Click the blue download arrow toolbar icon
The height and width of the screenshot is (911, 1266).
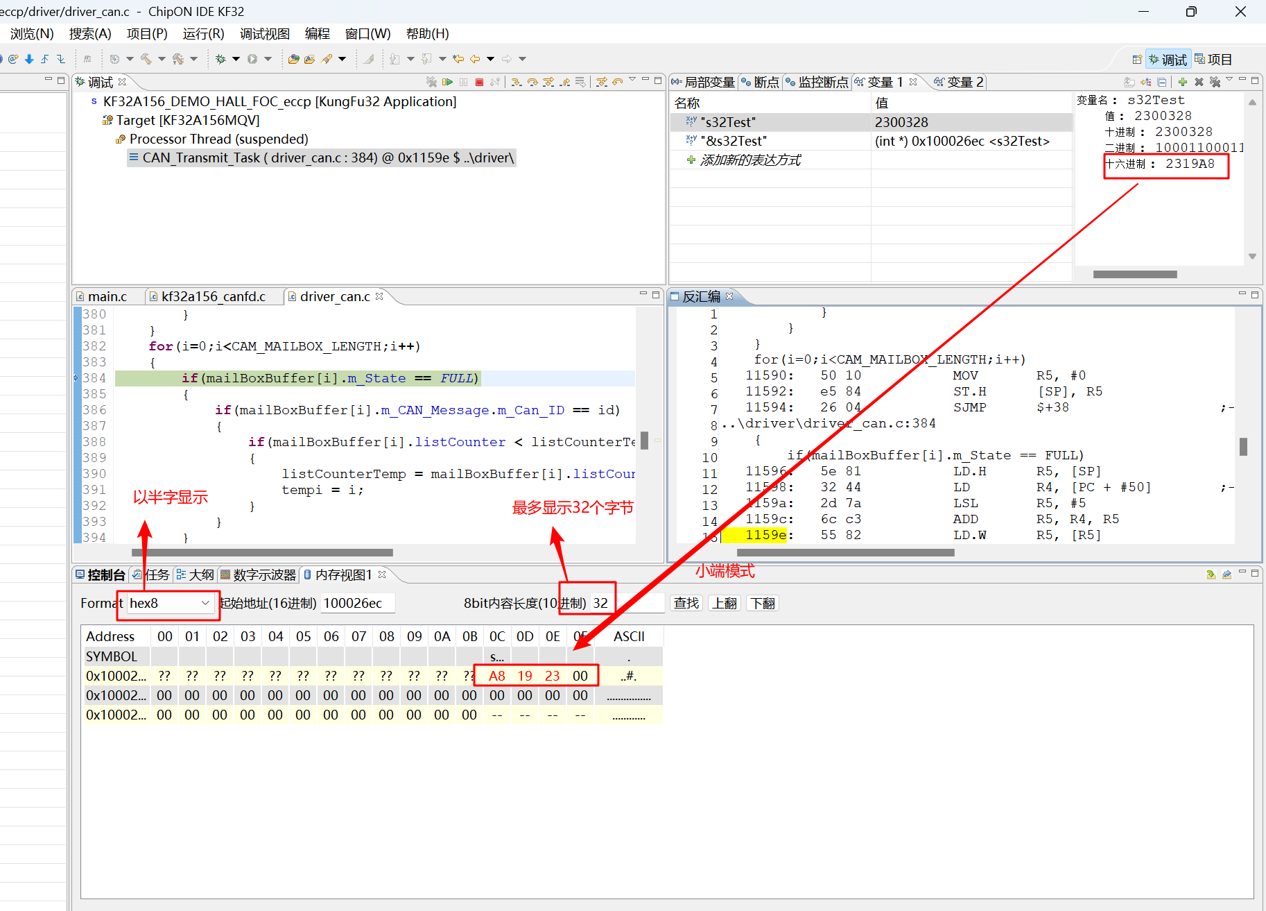(29, 59)
